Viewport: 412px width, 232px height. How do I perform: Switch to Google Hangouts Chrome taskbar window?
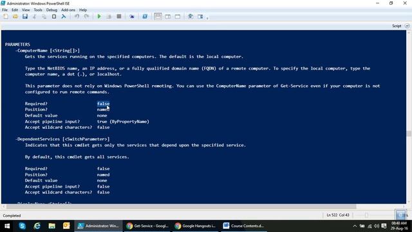(x=196, y=226)
